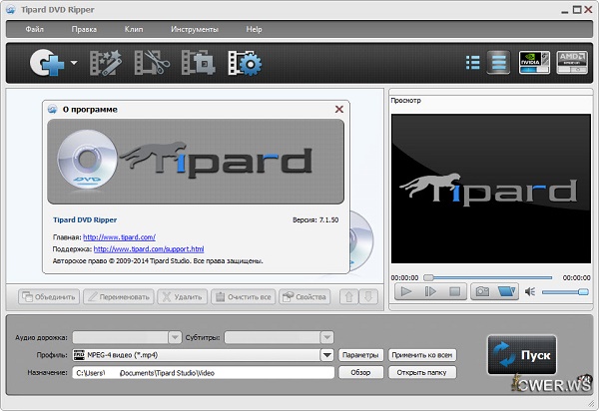Click the 'Версия: 7.1.50' version text
Viewport: 599px width, 411px height.
[315, 219]
